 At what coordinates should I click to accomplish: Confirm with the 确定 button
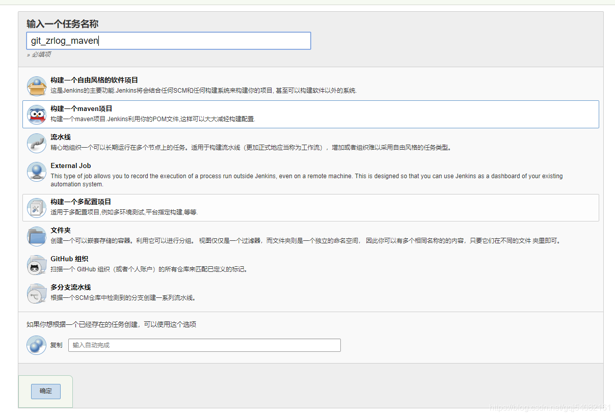46,391
